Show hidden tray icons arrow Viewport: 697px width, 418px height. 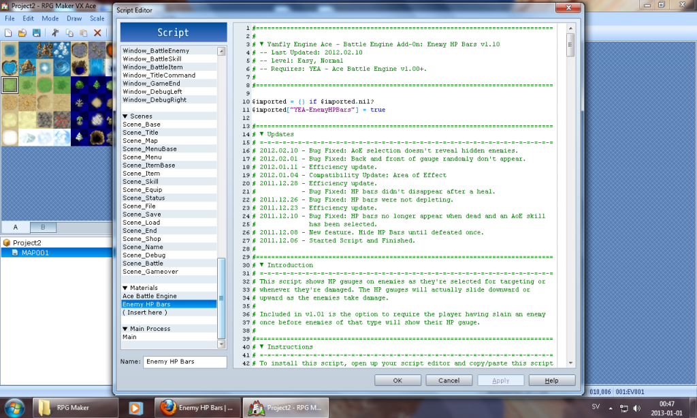click(611, 408)
